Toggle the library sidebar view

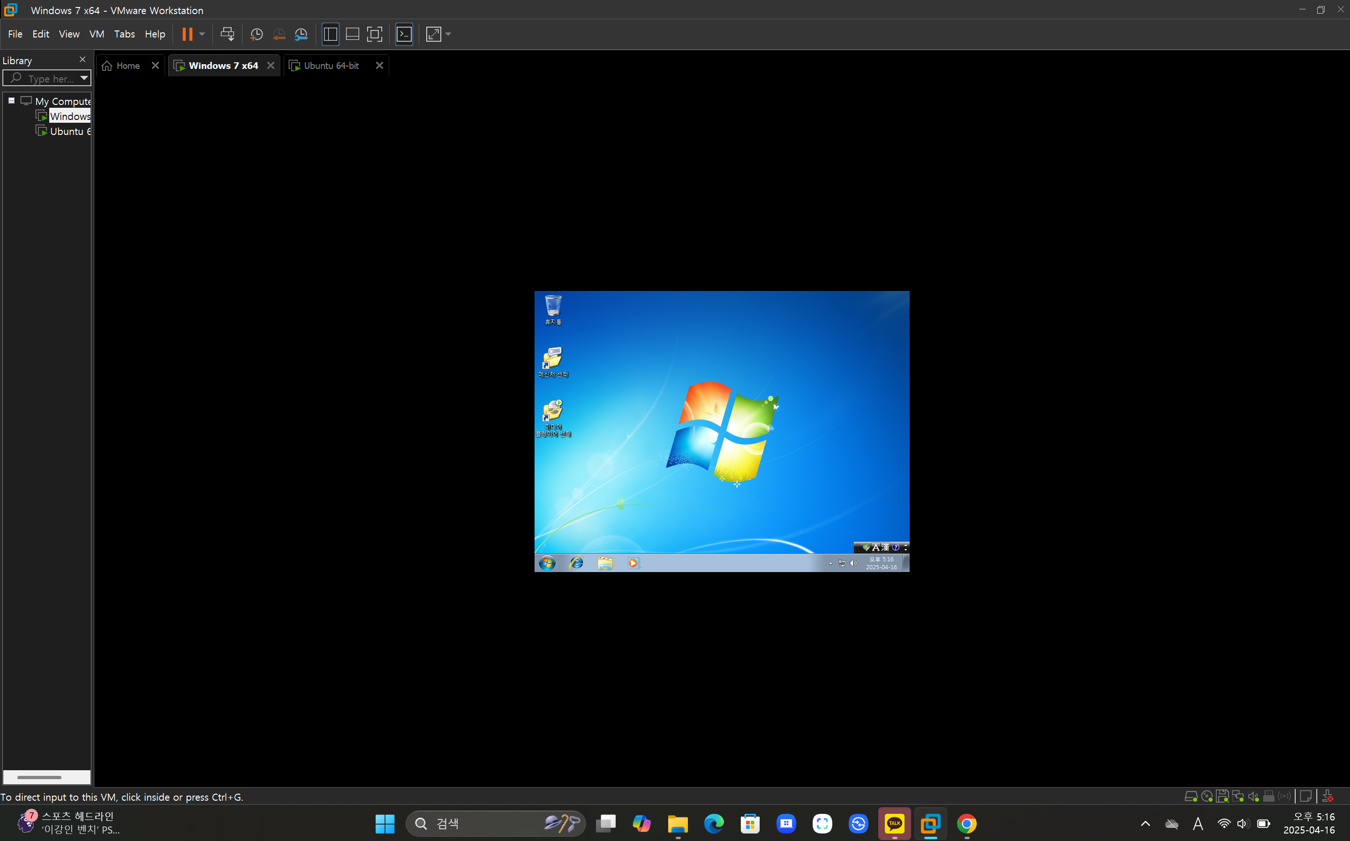point(330,35)
